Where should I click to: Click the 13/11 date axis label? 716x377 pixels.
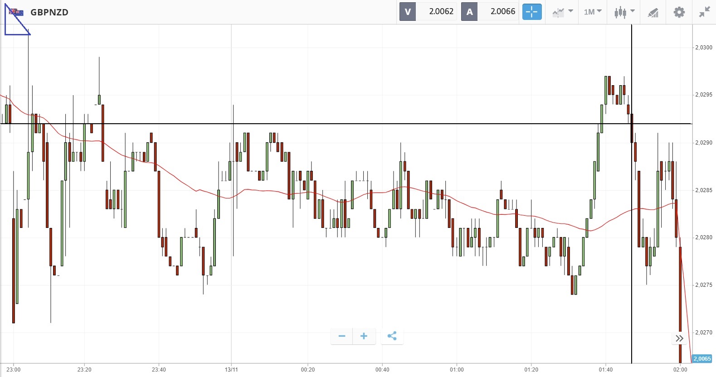231,370
